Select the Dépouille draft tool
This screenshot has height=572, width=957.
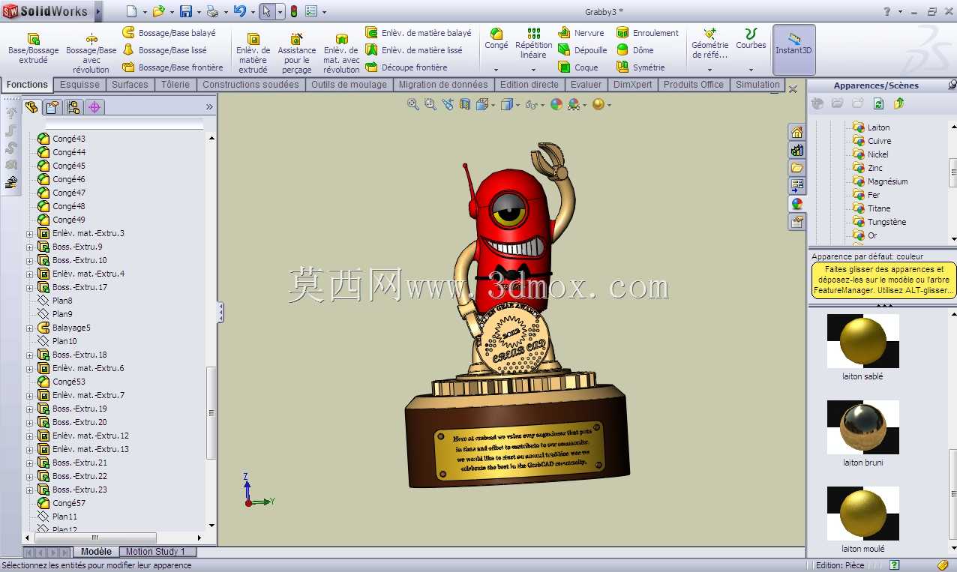tap(583, 50)
